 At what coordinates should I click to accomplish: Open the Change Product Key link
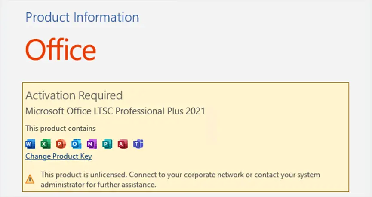coord(58,157)
